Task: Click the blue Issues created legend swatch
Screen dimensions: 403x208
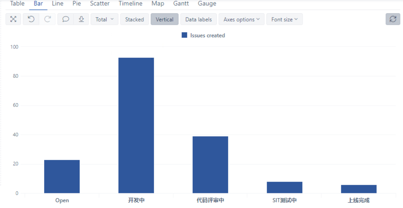Action: coord(185,35)
